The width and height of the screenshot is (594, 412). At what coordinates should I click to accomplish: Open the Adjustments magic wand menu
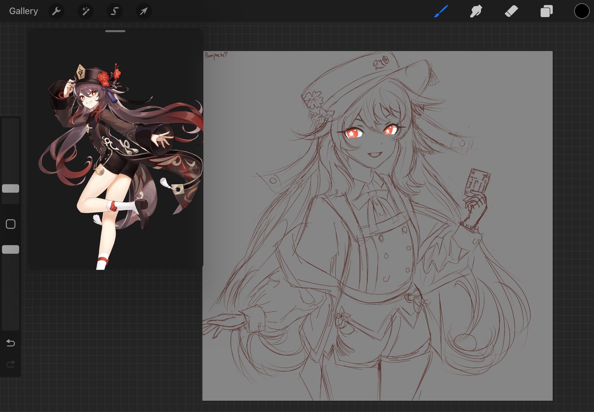pos(85,11)
